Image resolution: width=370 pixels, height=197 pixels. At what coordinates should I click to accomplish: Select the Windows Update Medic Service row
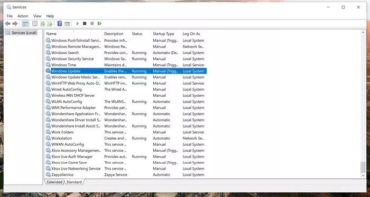tap(126, 77)
